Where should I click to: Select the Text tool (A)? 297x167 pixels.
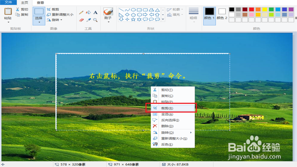(95, 12)
